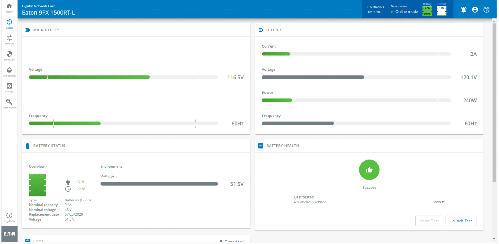Click the Main Utility Voltage bar
Screen dimensions: 499x244
pyautogui.click(x=123, y=77)
